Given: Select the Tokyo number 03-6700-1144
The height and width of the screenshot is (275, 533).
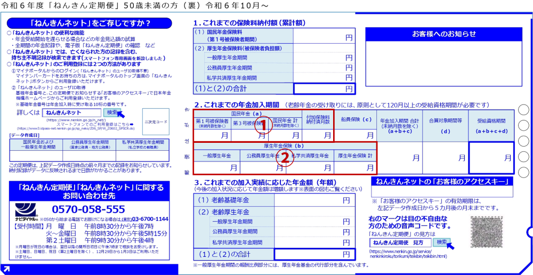Looking at the screenshot, I should point(150,219).
